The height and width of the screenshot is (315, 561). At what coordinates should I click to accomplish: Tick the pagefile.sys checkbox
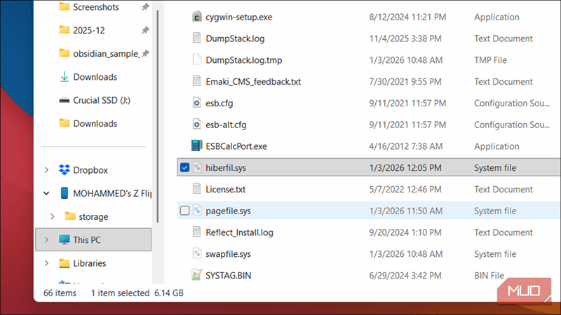point(184,211)
